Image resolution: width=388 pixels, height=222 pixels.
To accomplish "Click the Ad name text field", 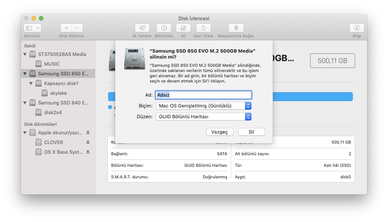I will pos(203,95).
